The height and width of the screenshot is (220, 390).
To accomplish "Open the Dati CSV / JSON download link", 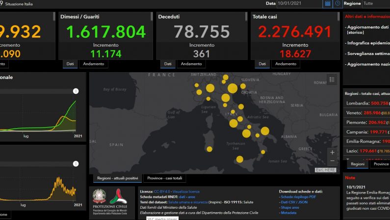I will 294,202.
